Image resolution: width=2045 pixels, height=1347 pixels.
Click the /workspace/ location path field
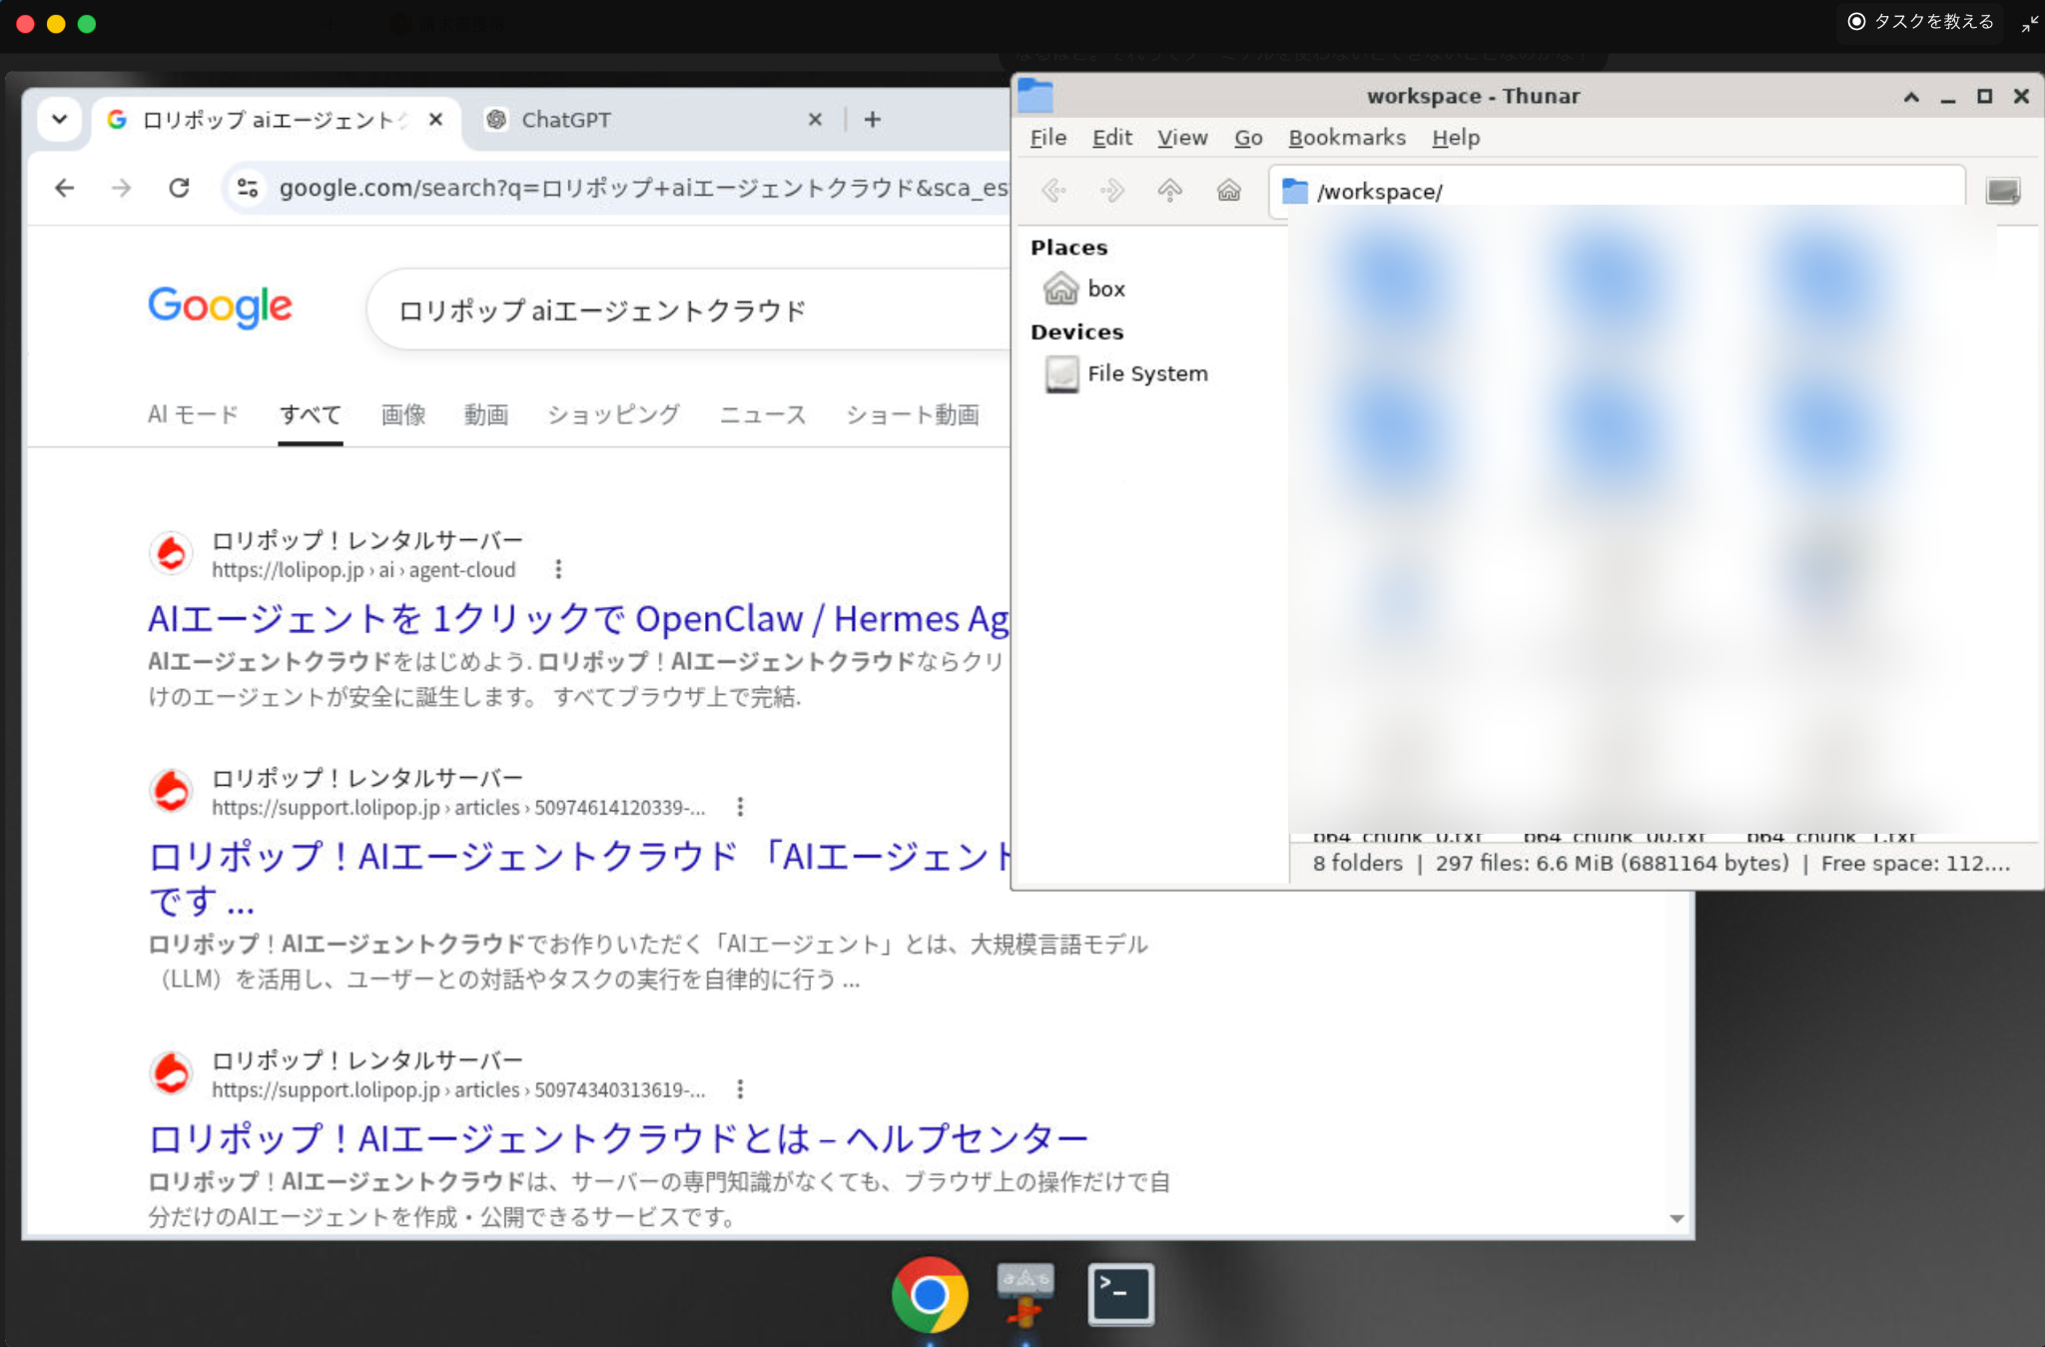coord(1618,191)
